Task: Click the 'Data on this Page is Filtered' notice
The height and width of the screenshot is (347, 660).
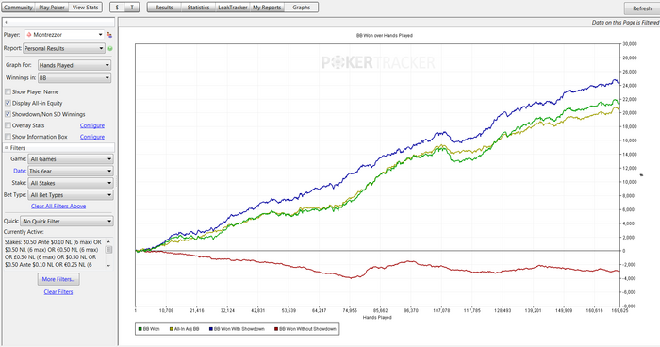Action: click(625, 23)
